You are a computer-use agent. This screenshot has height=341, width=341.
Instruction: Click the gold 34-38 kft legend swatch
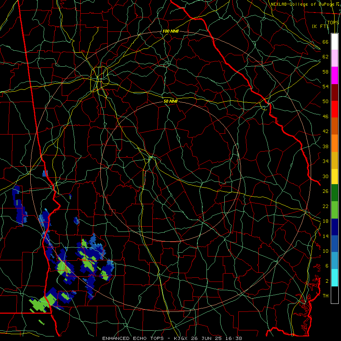coord(335,160)
